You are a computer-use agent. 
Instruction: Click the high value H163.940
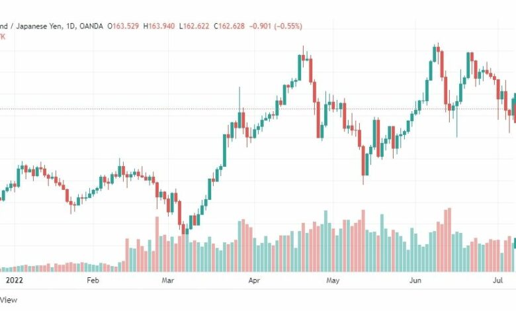[x=159, y=26]
